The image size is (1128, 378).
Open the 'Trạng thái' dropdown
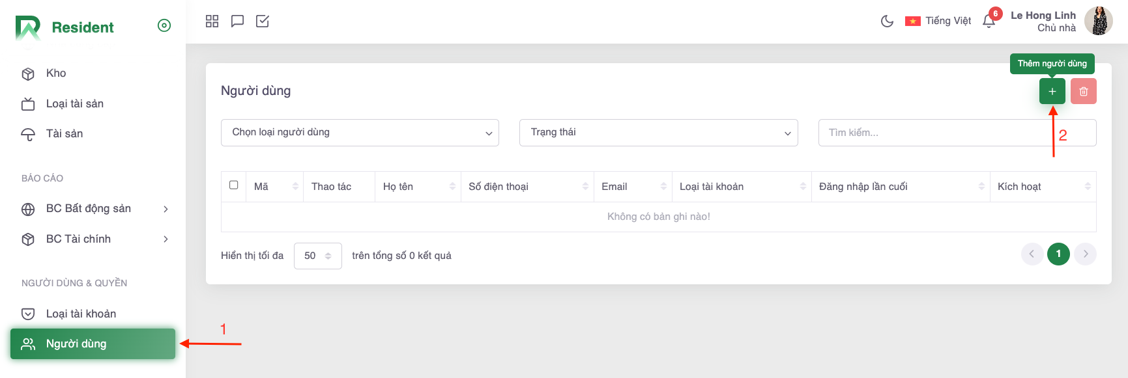pyautogui.click(x=658, y=133)
